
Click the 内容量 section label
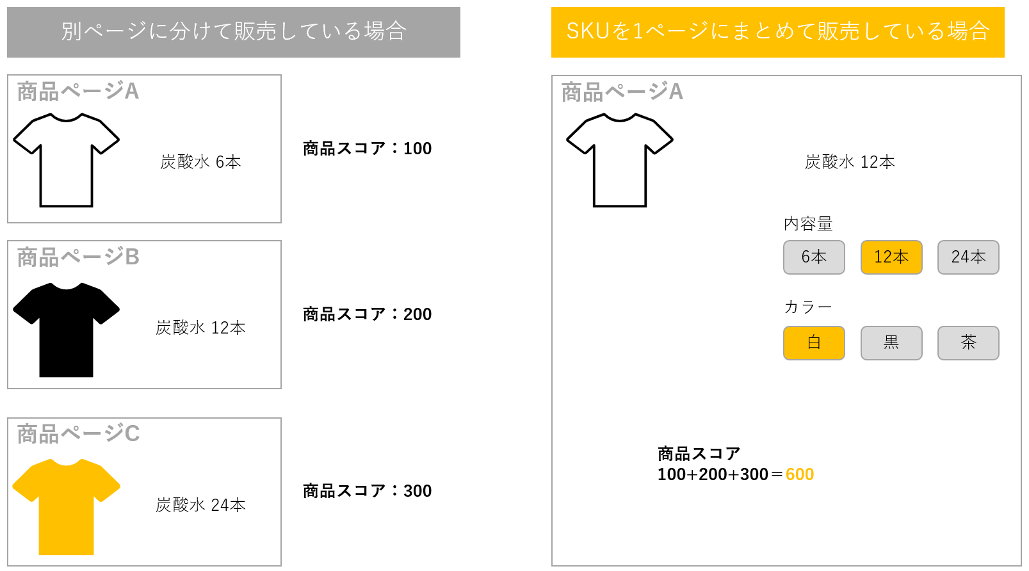coord(808,224)
